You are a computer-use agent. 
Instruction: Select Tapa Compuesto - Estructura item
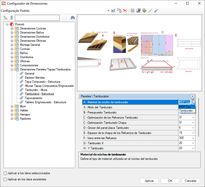pos(42,82)
